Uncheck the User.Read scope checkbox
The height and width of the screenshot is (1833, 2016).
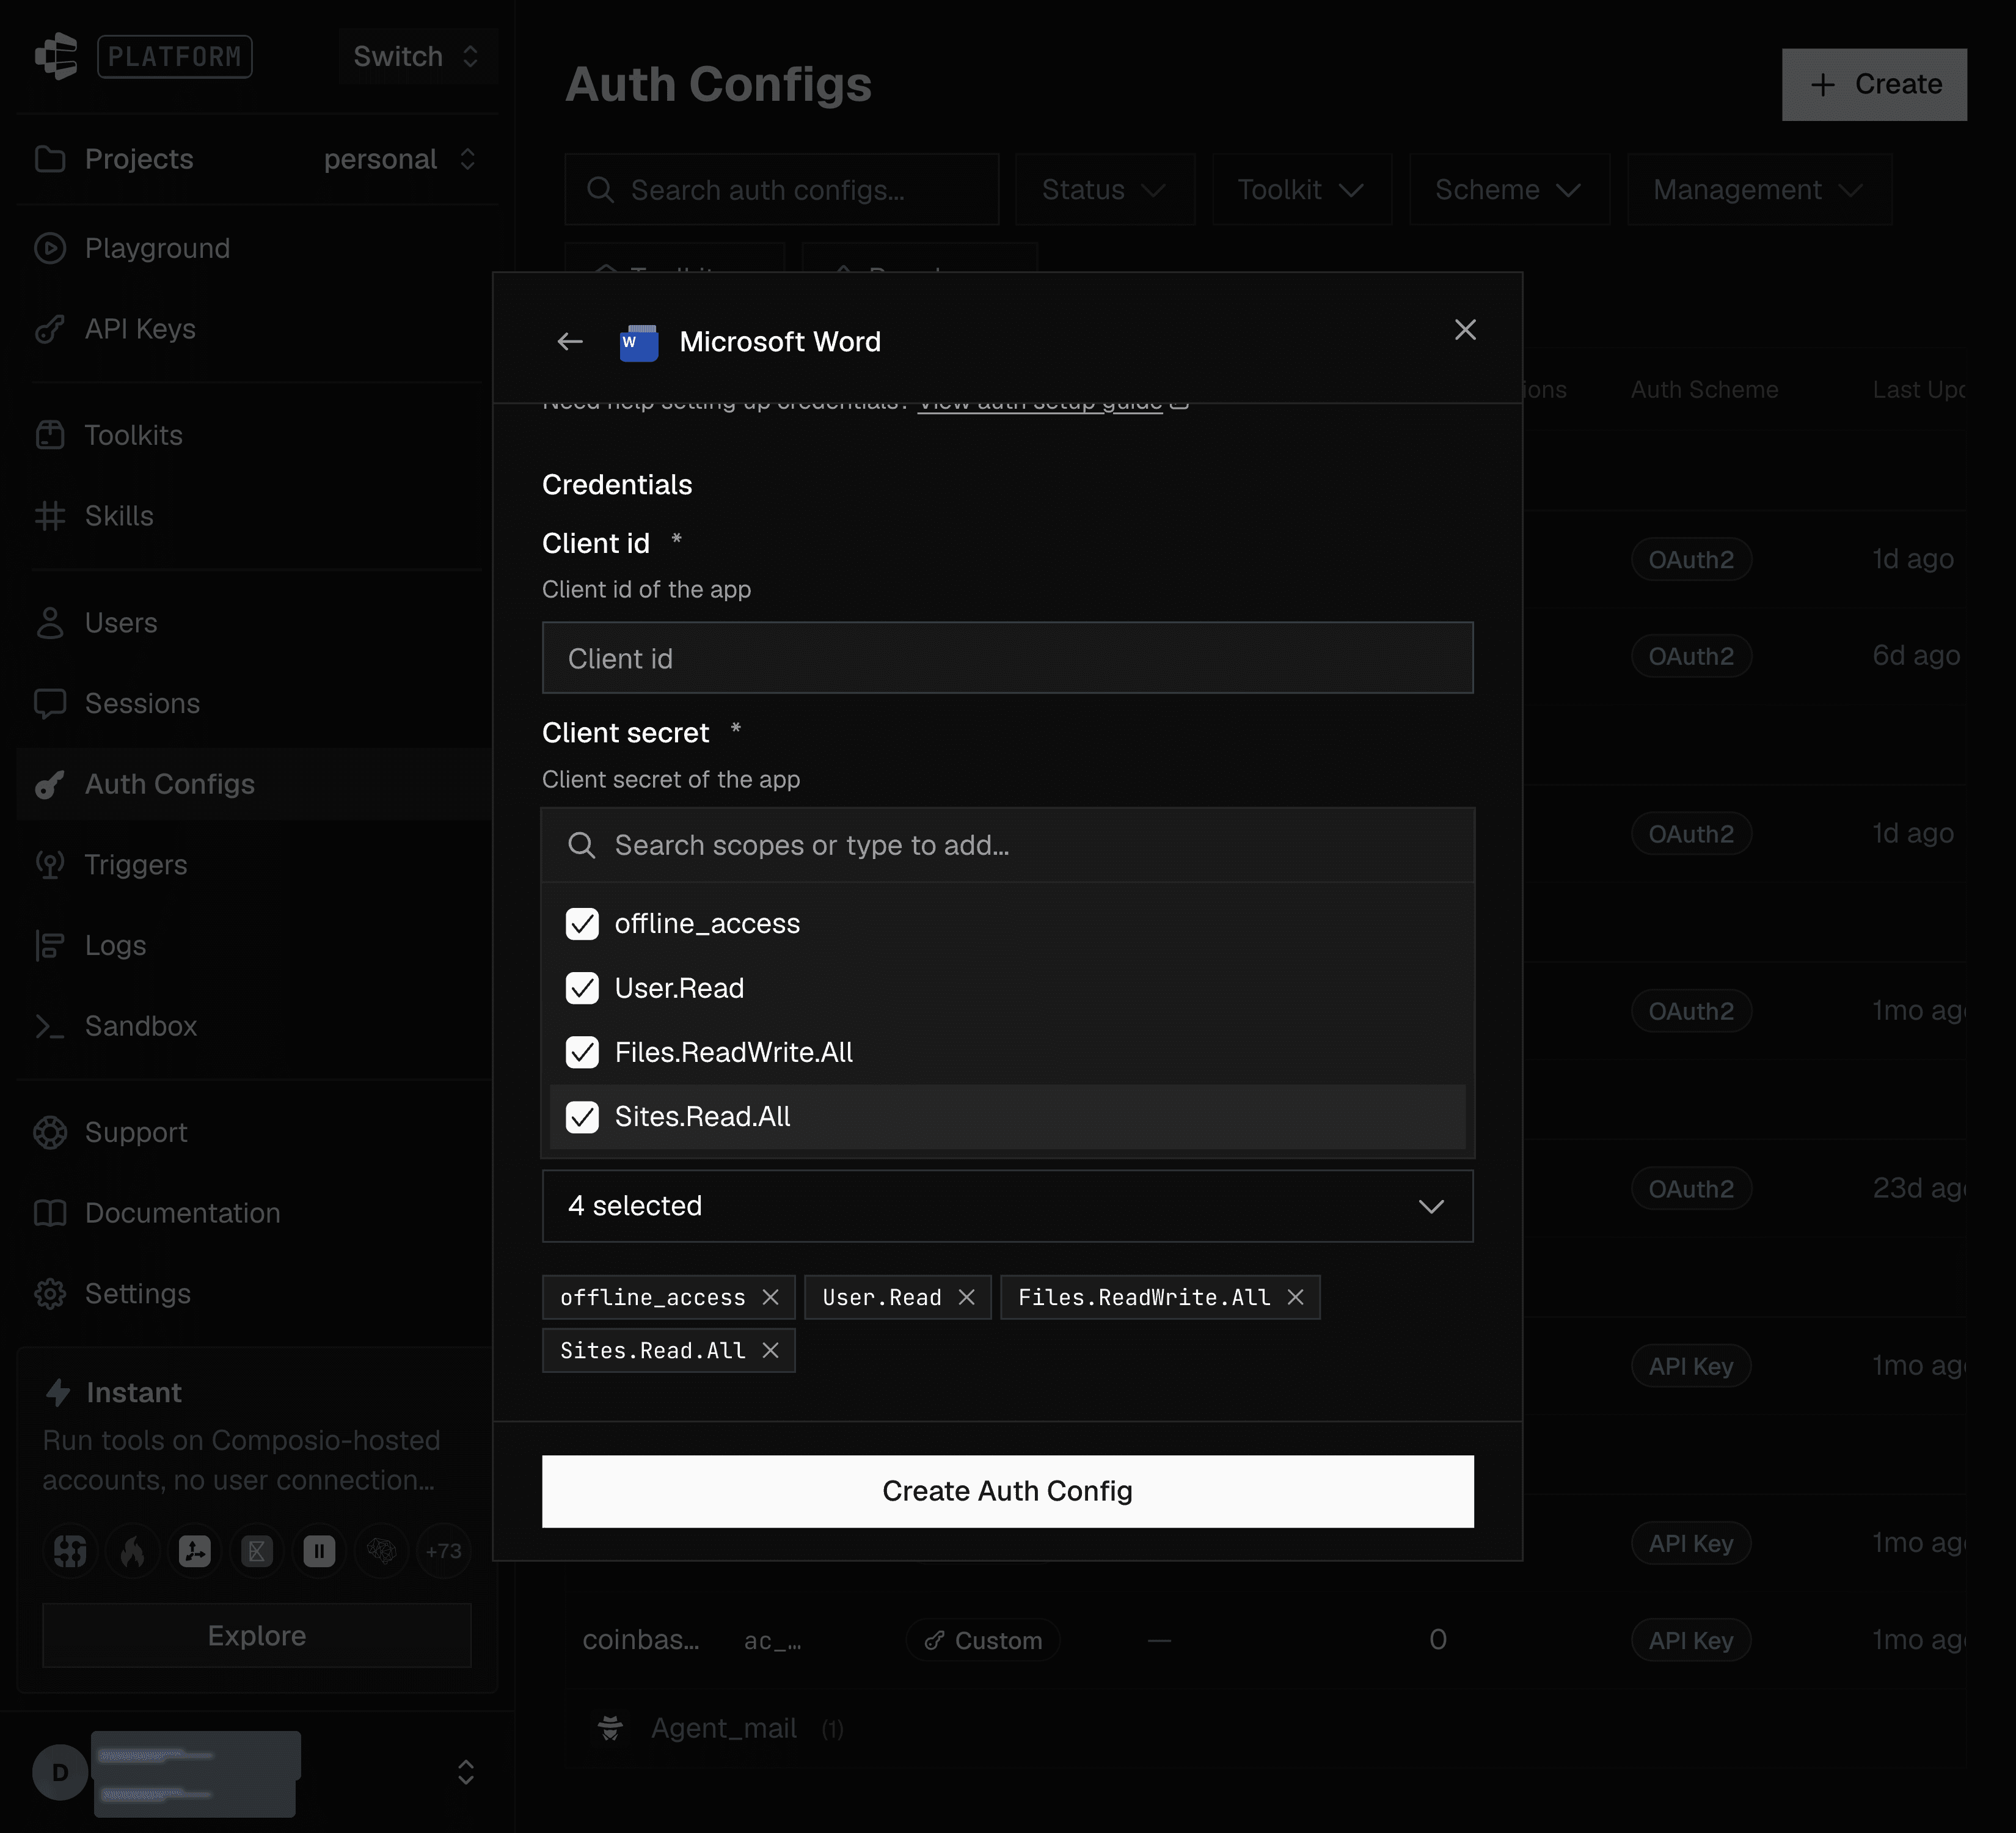[582, 988]
